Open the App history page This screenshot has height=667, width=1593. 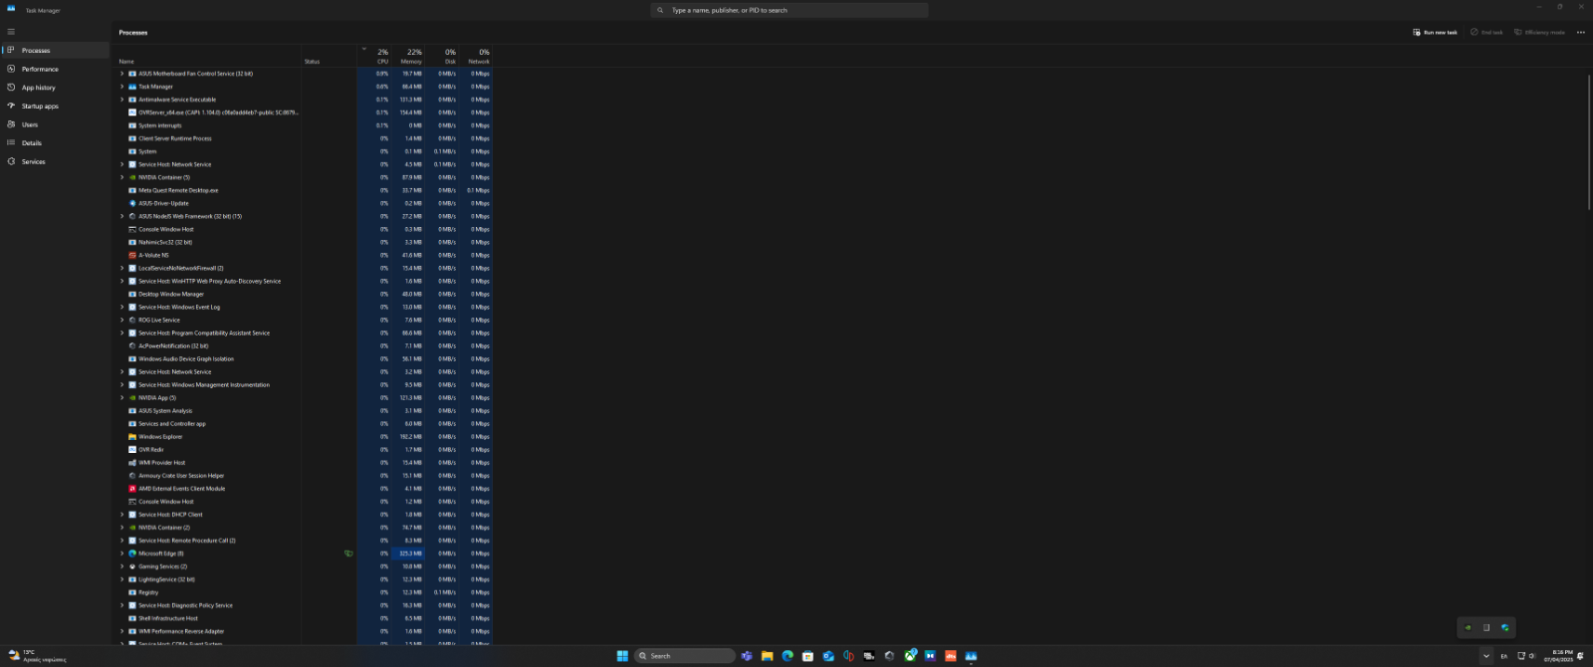tap(55, 88)
